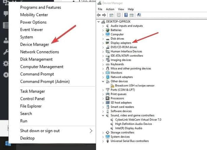This screenshot has height=150, width=207.
Task: Click the Universal Serial Bus controllers icon
Action: (108, 141)
